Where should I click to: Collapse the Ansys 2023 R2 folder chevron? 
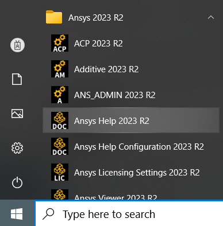pos(211,17)
